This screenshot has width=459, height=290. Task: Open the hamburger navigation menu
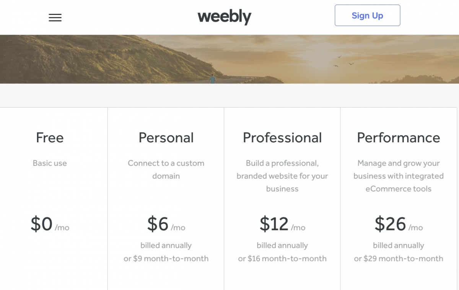point(55,17)
